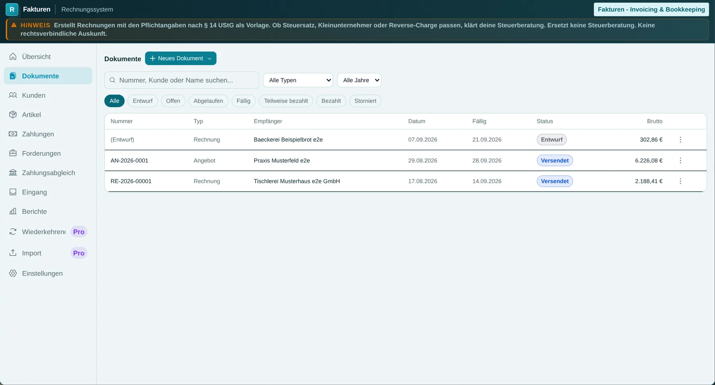Click the Nummer column header
Image resolution: width=715 pixels, height=385 pixels.
122,121
